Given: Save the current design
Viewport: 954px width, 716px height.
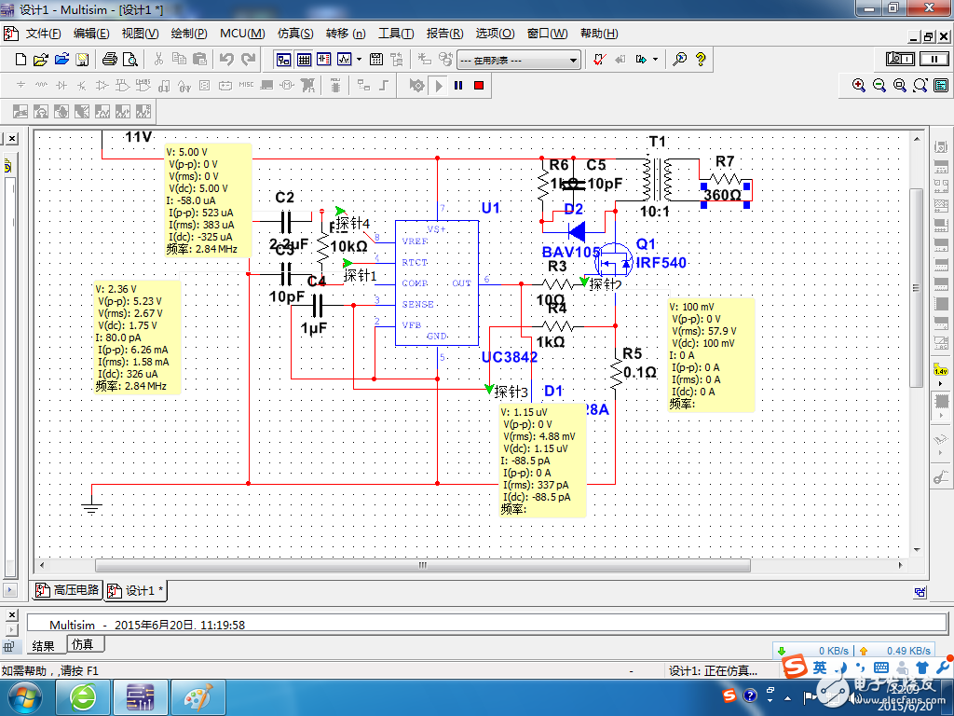Looking at the screenshot, I should click(x=82, y=60).
